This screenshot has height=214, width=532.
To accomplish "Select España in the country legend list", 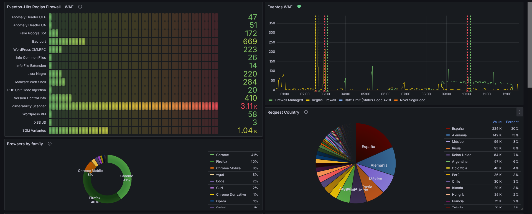I will coord(458,129).
